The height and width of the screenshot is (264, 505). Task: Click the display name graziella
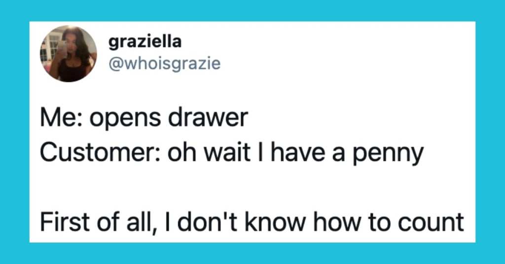pyautogui.click(x=145, y=42)
